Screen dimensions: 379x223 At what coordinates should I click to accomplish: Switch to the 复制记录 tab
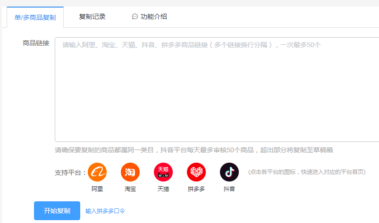(x=92, y=17)
